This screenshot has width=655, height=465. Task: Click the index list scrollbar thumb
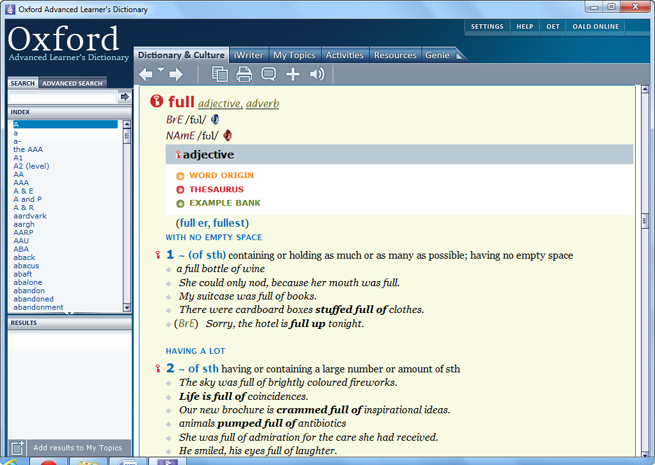click(x=127, y=136)
